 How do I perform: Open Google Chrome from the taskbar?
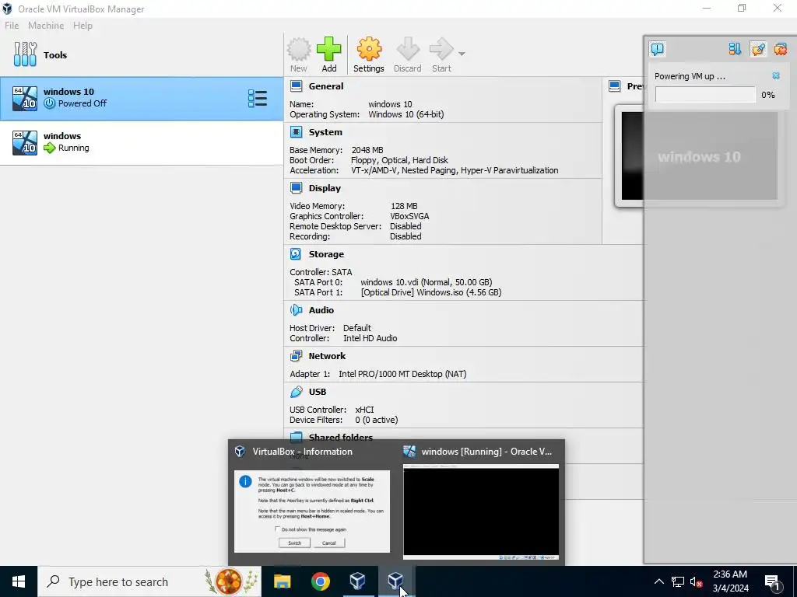point(320,581)
